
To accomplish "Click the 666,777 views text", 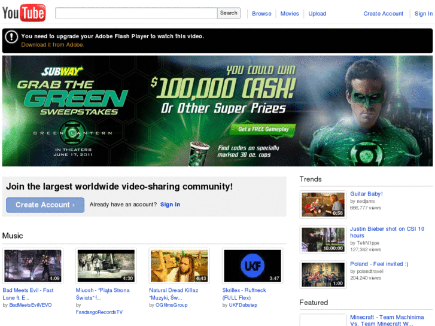I will pyautogui.click(x=366, y=208).
